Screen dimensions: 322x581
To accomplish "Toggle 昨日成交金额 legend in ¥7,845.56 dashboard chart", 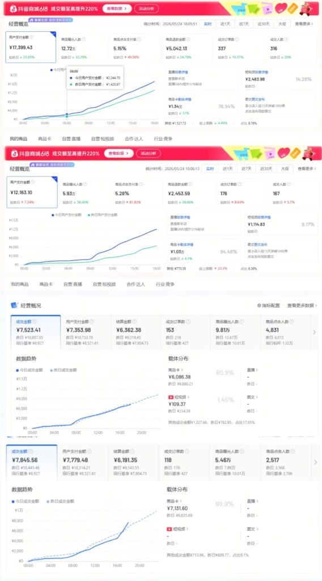I will (x=60, y=501).
